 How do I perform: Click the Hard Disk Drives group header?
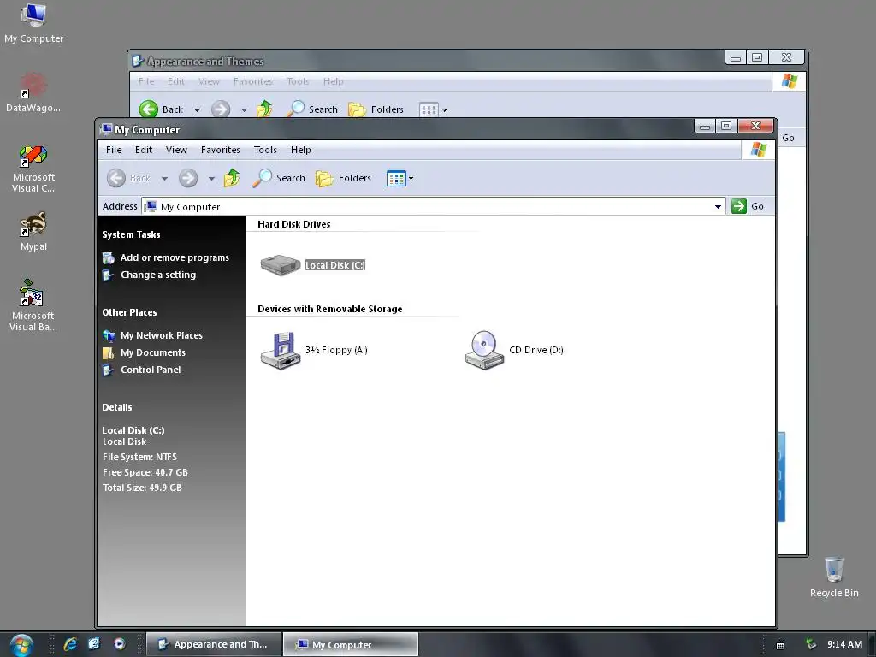point(294,224)
